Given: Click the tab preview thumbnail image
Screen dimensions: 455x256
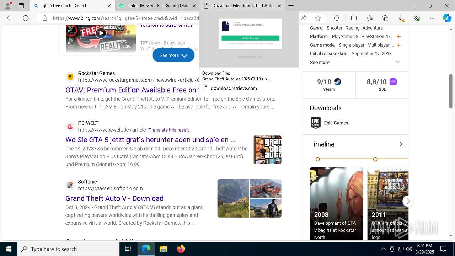Looking at the screenshot, I should click(249, 39).
